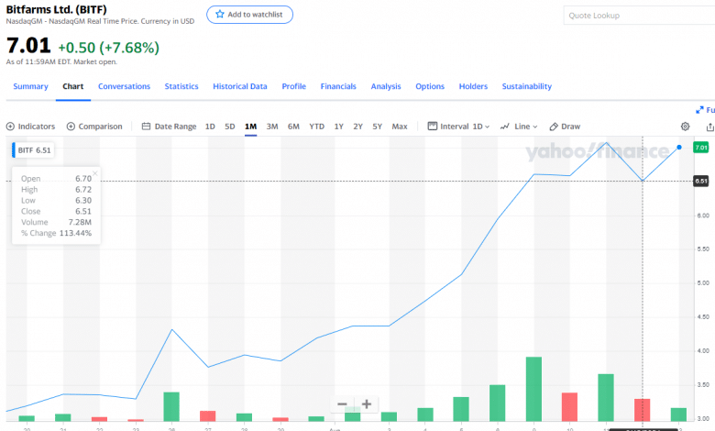Open chart settings gear icon
The height and width of the screenshot is (431, 715).
click(x=685, y=127)
